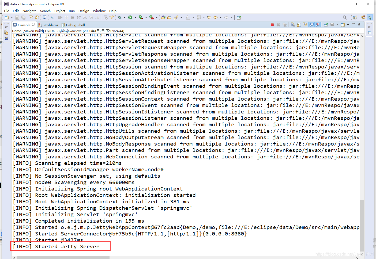Click the External Tools run icon

152,17
